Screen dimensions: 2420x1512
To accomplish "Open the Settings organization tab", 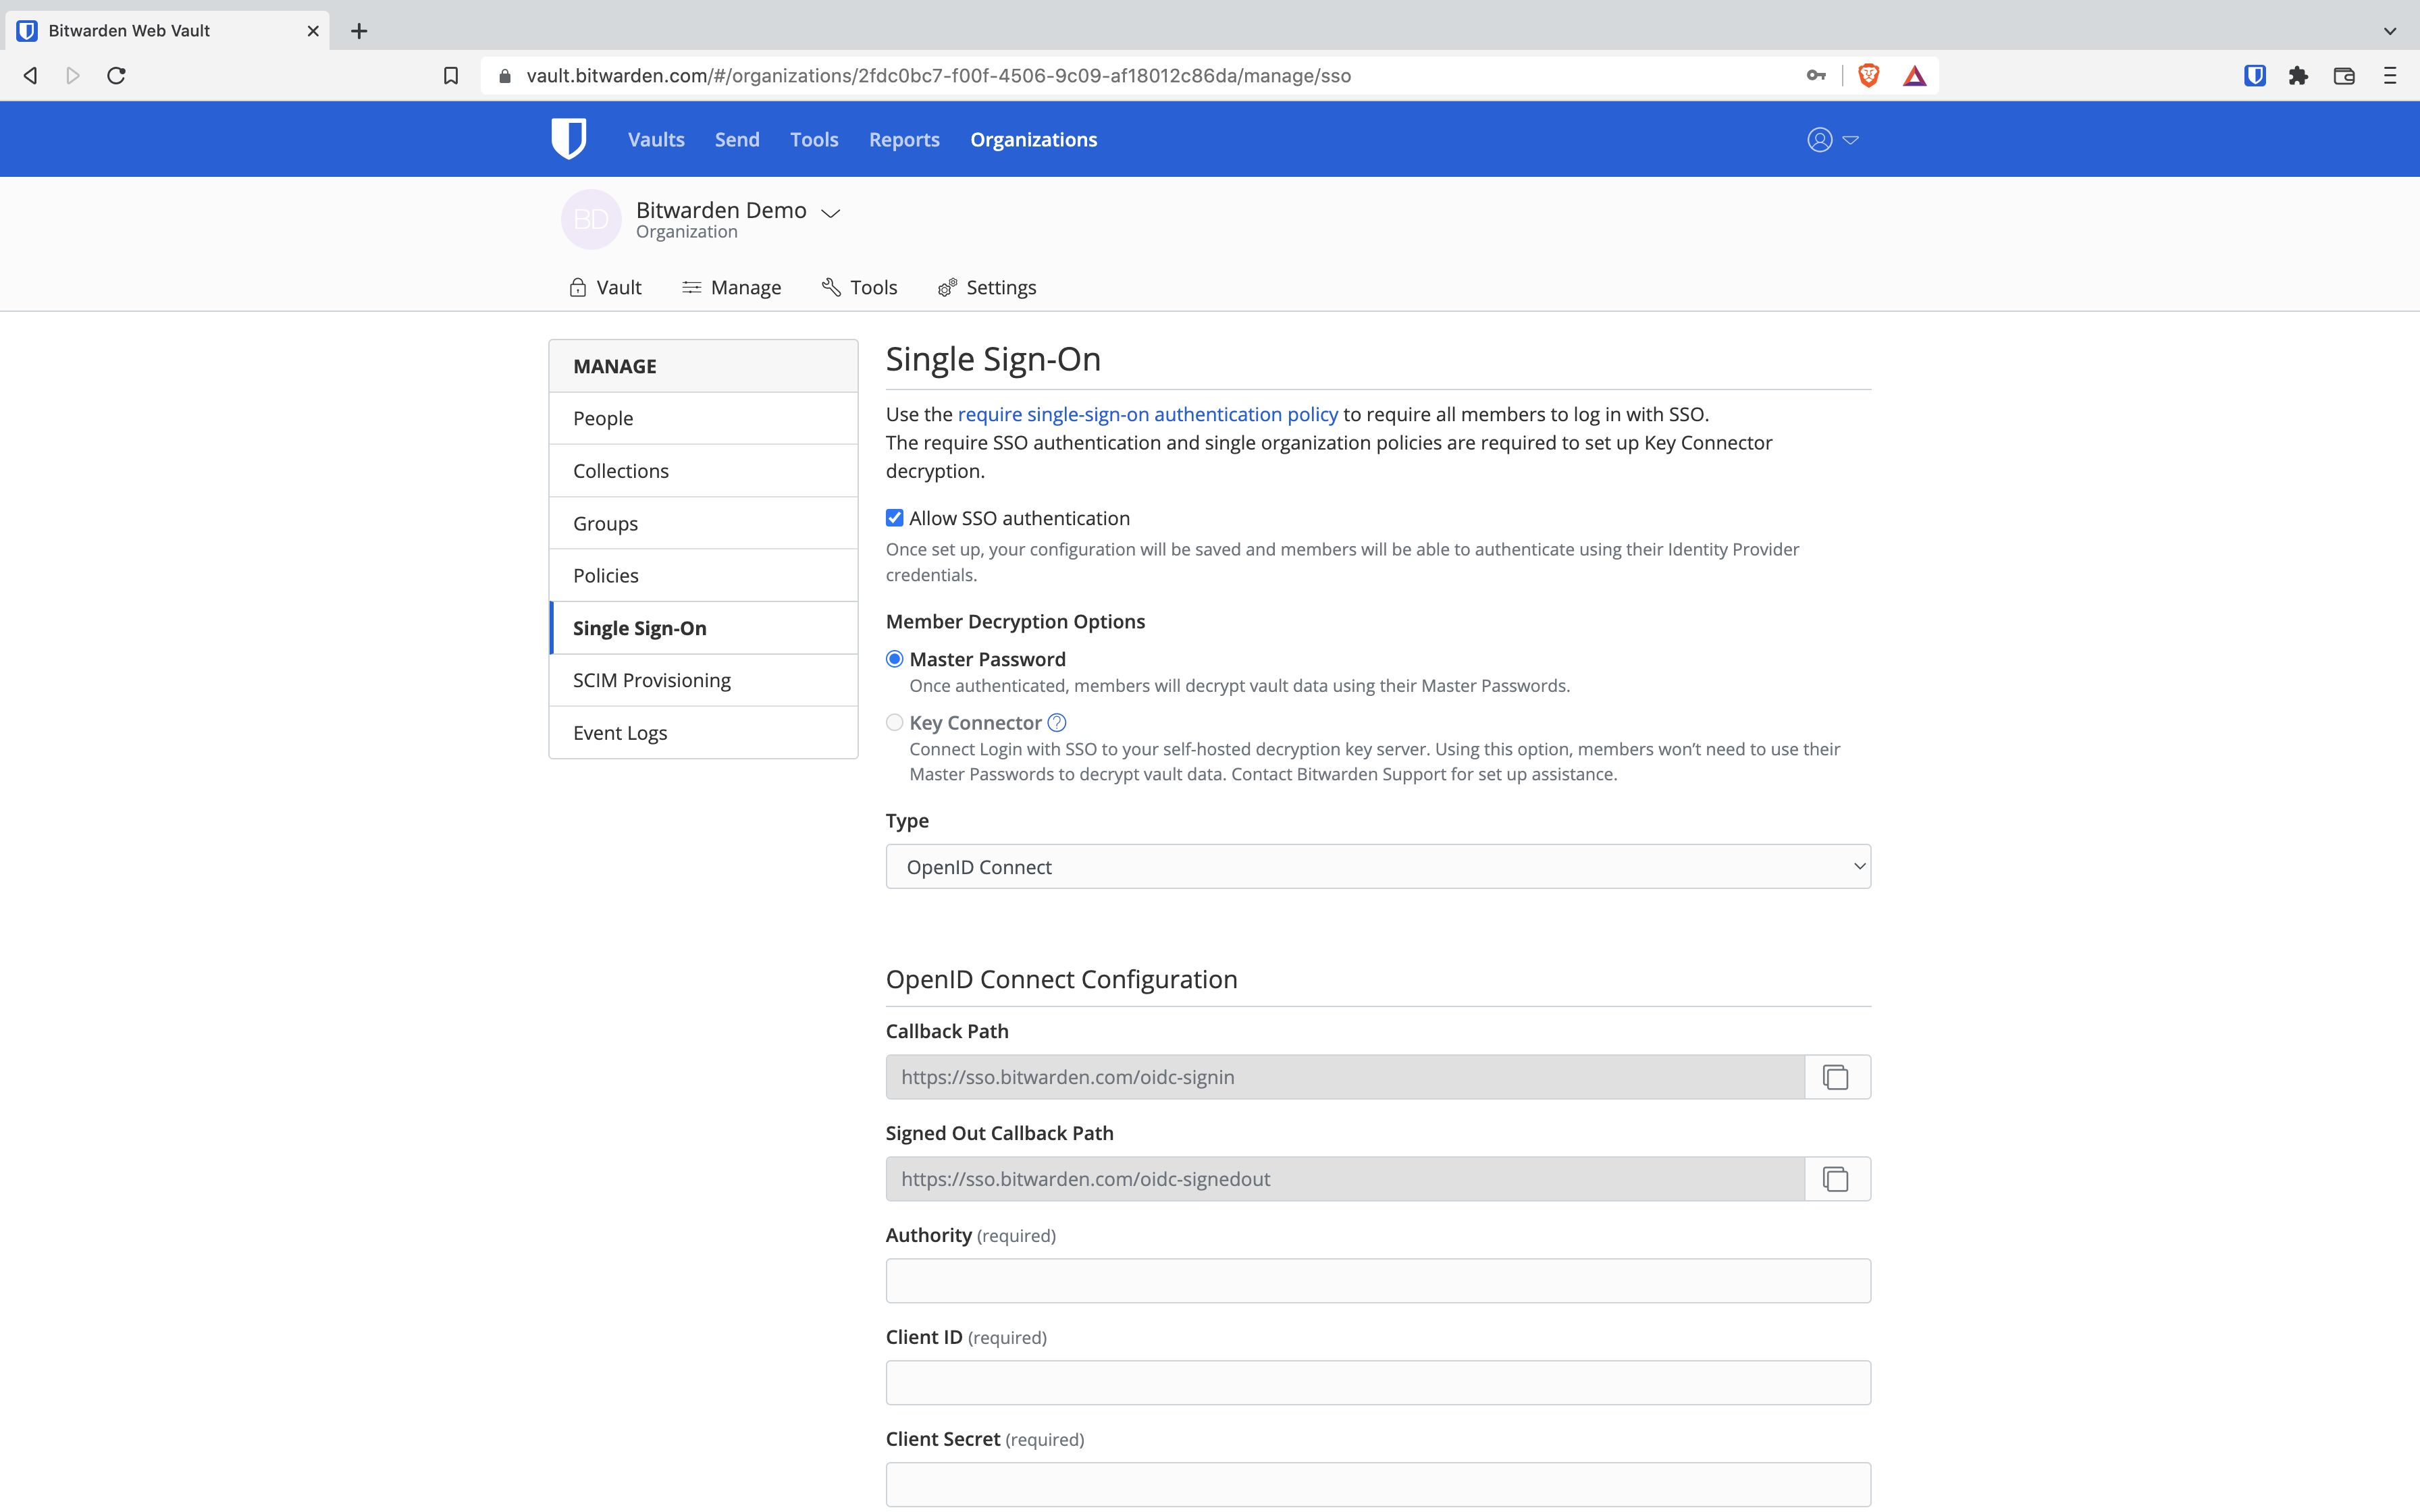I will coord(987,288).
